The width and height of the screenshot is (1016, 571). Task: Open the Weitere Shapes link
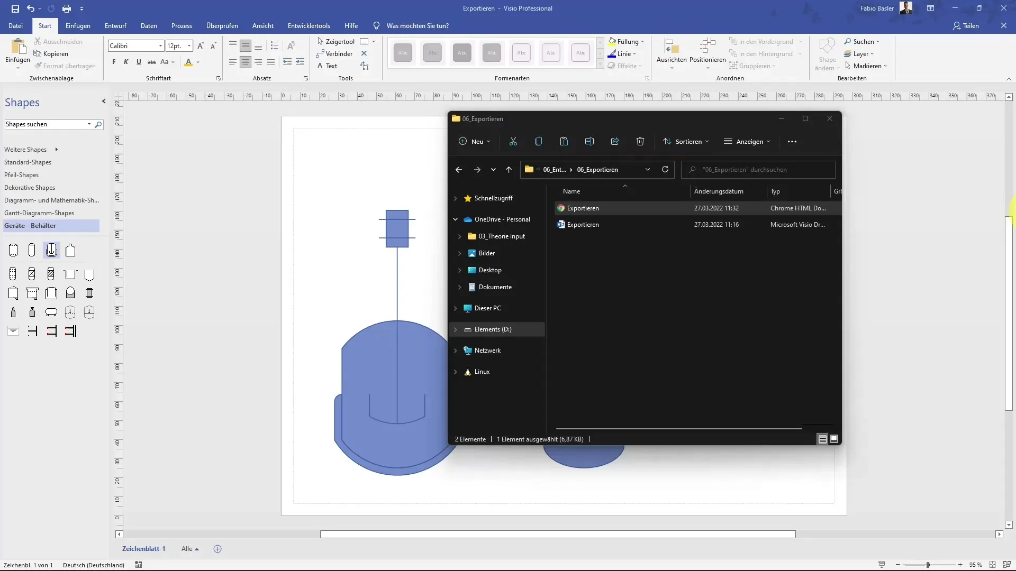(x=25, y=150)
